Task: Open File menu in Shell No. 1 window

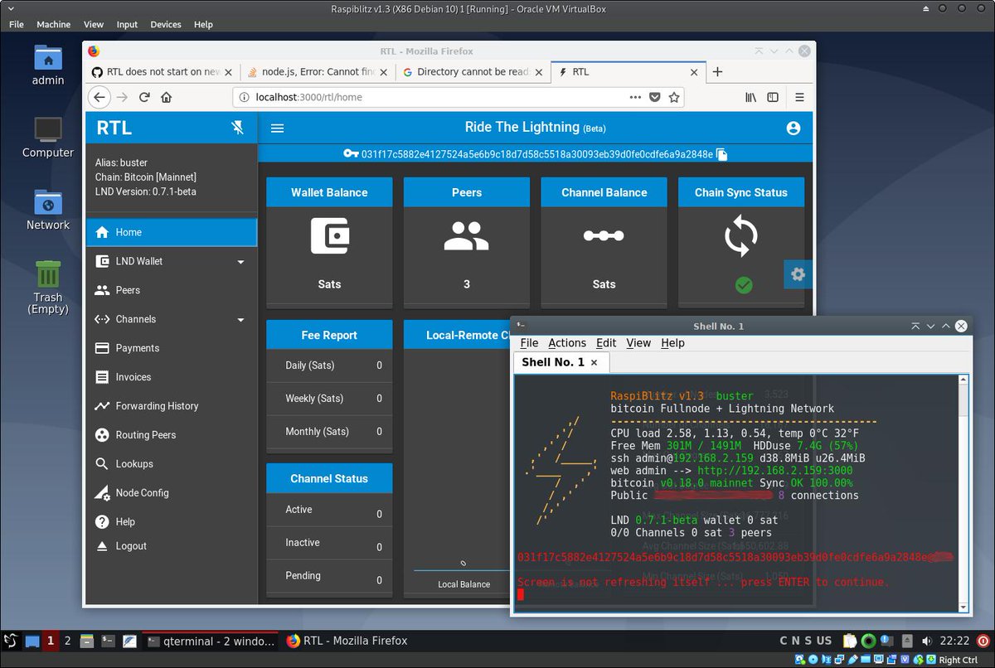Action: click(x=529, y=343)
